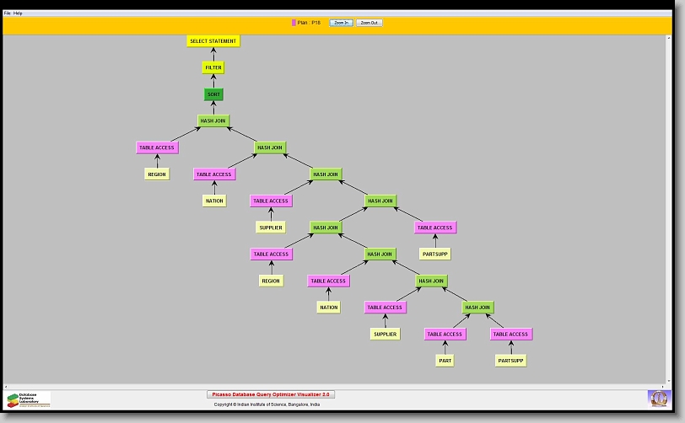Select the SELECT STATEMENT root node
Viewport: 685px width, 423px height.
coord(213,41)
